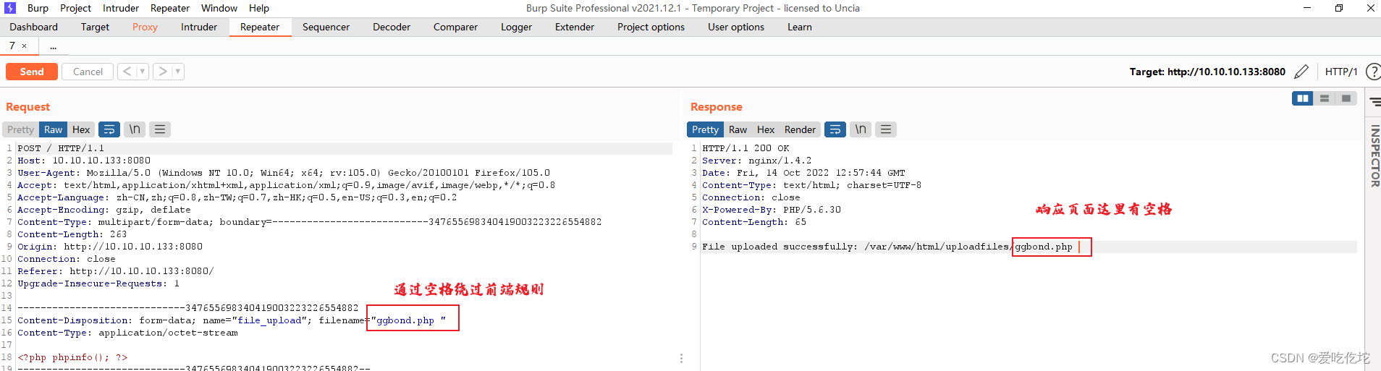Switch to the Proxy tab
The image size is (1381, 371).
[x=145, y=27]
